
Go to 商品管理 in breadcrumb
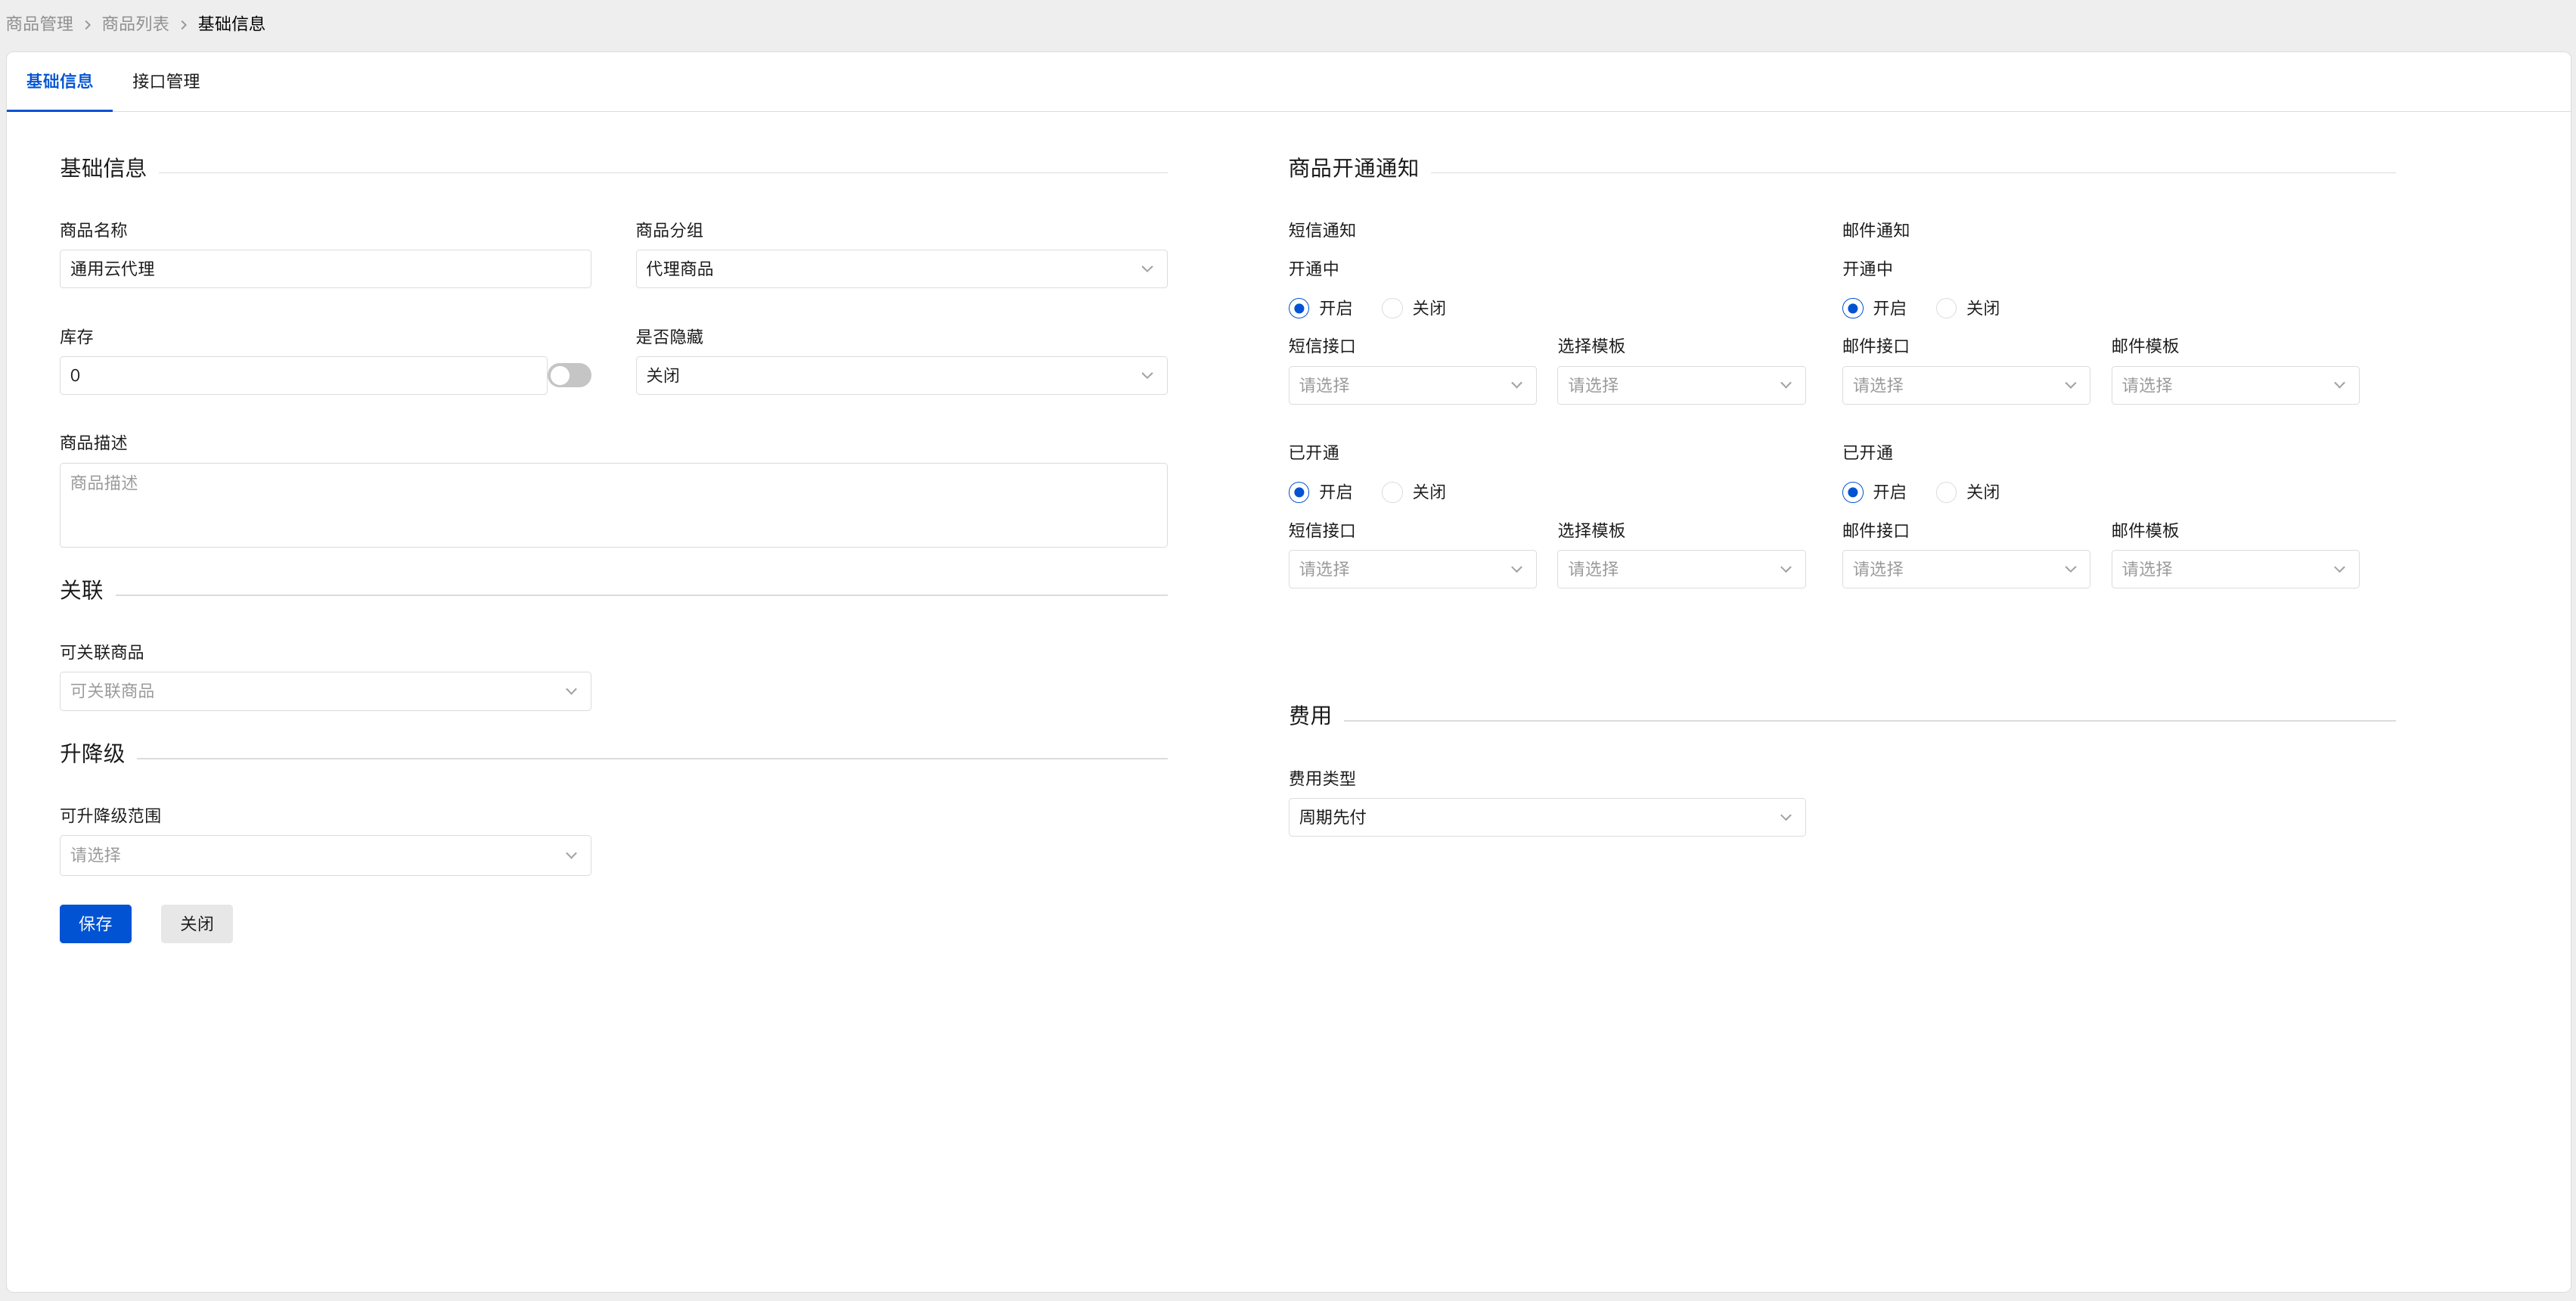point(40,23)
